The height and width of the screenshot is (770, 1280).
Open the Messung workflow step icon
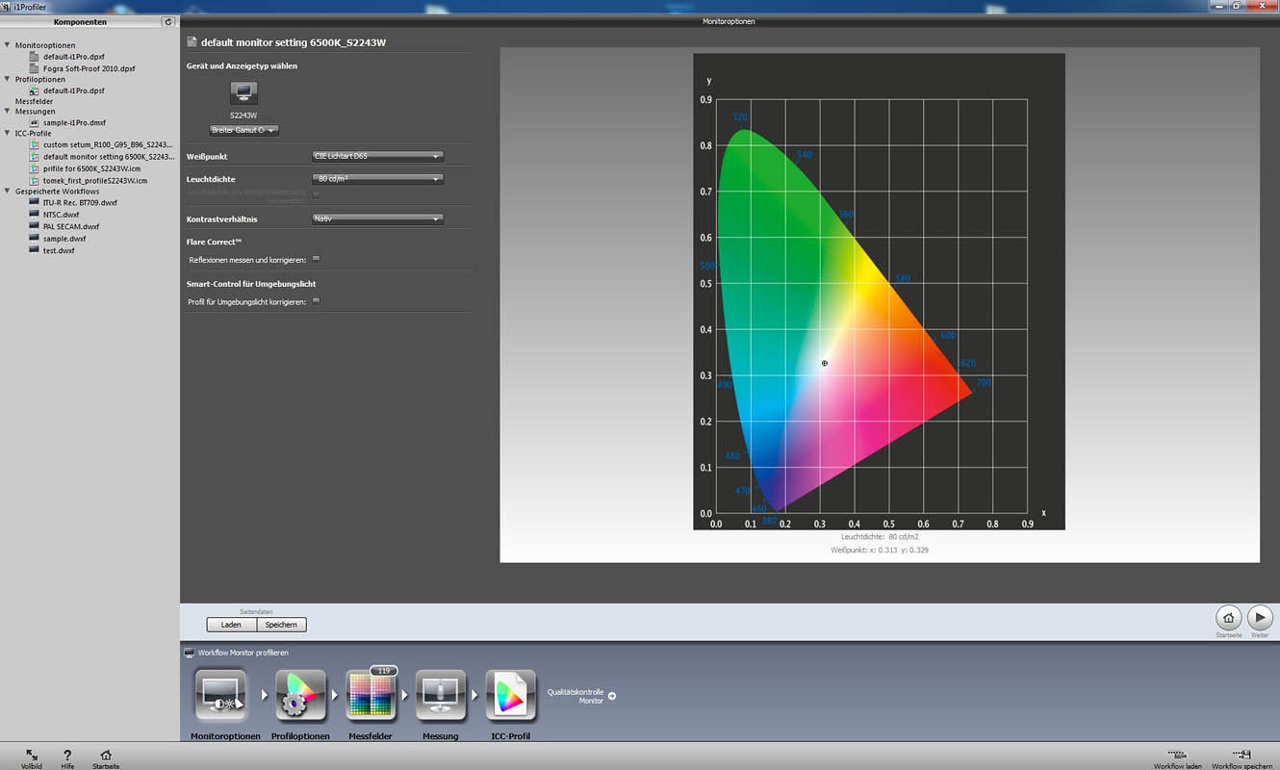[441, 696]
